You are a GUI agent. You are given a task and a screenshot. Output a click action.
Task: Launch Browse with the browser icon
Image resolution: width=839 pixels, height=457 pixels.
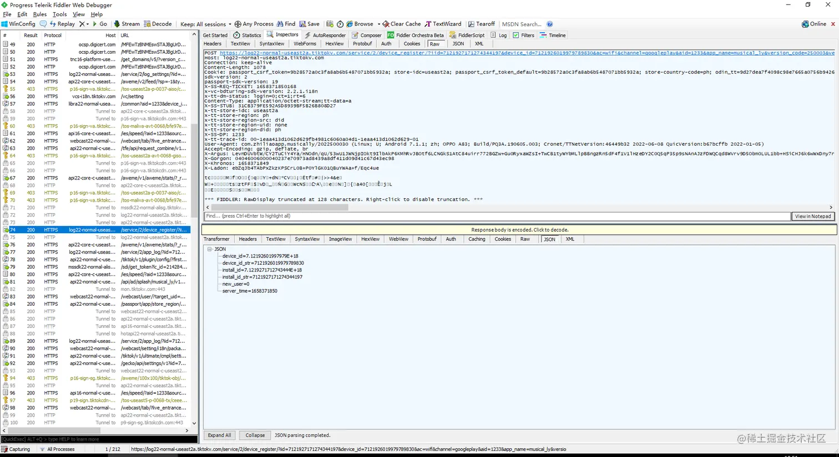[360, 24]
